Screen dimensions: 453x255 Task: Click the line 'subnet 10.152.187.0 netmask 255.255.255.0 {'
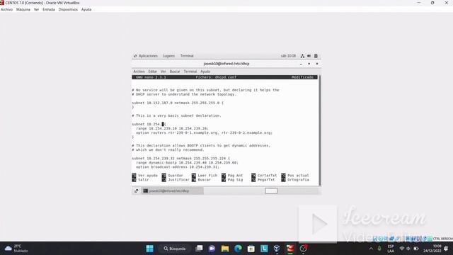(x=178, y=103)
